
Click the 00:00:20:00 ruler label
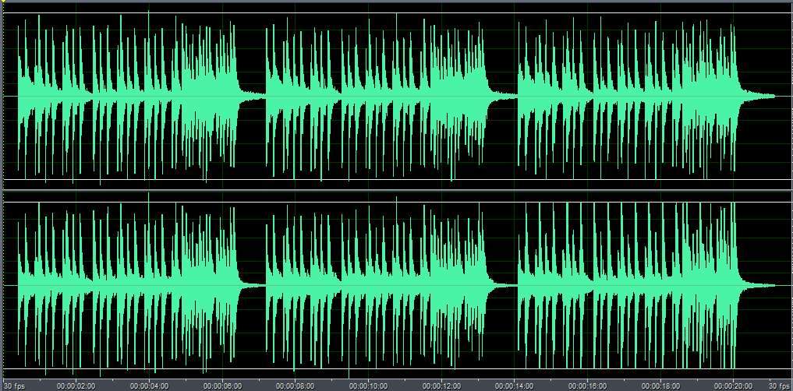click(735, 386)
